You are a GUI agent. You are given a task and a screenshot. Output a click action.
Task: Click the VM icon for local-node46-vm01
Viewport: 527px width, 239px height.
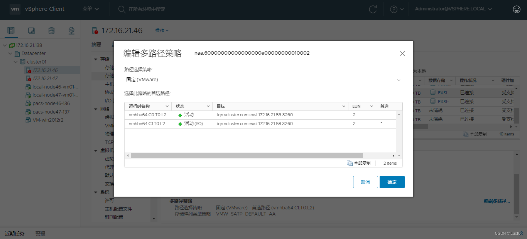coord(29,87)
